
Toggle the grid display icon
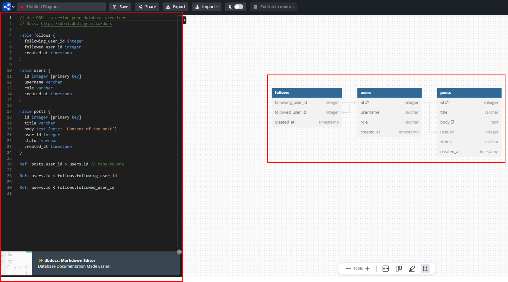coord(425,269)
